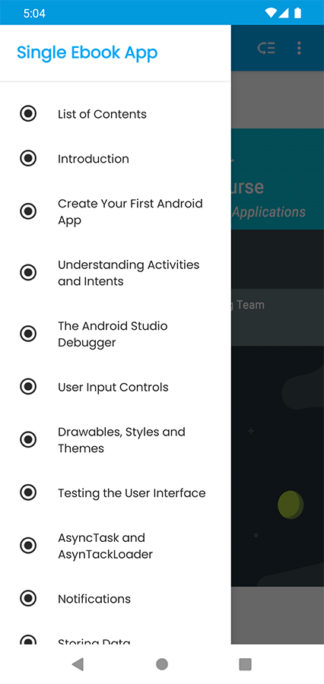Go to Understanding Activities and Intents

coord(116,273)
